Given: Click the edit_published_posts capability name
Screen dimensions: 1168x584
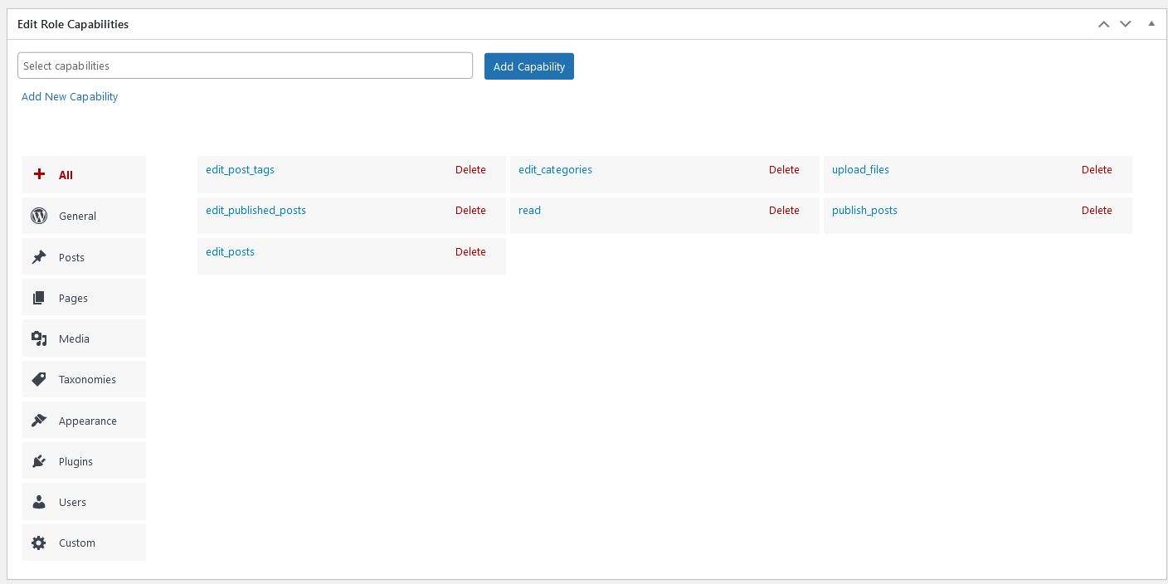Looking at the screenshot, I should [255, 210].
